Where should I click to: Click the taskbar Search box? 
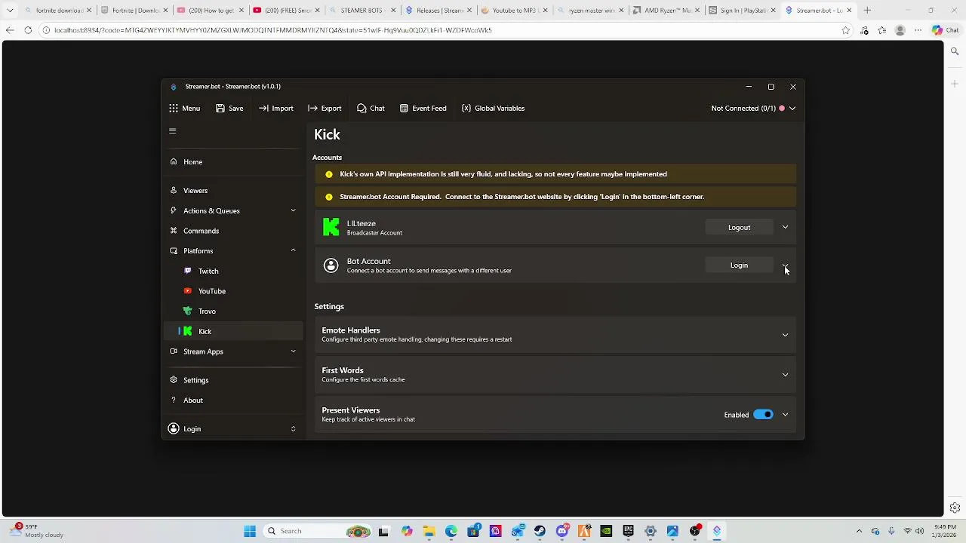click(318, 532)
